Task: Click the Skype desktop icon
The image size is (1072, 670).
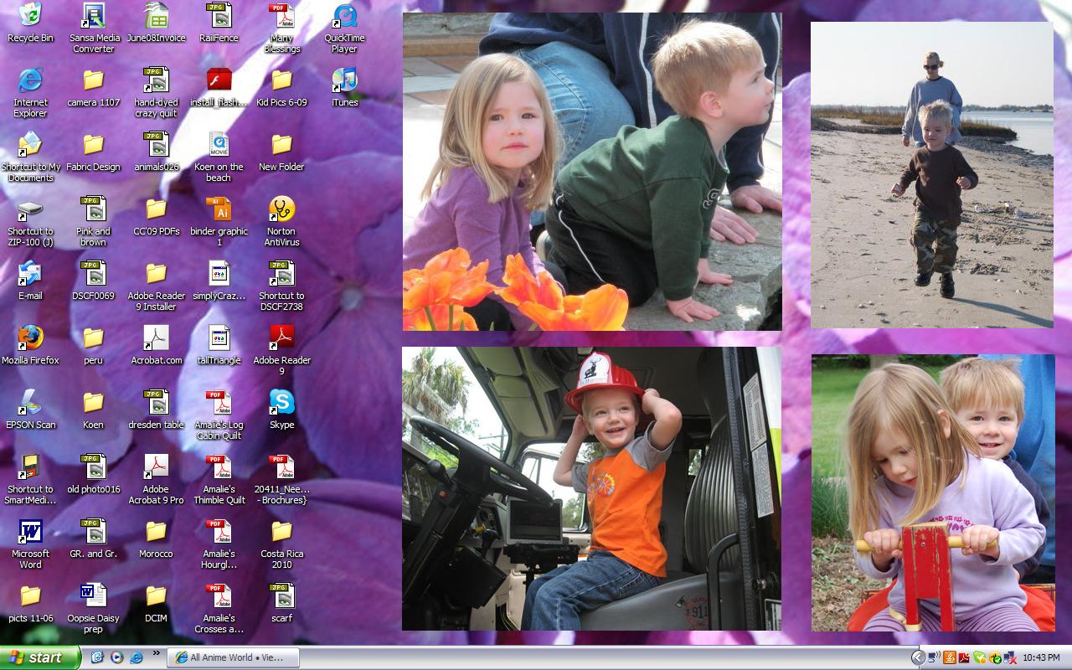Action: click(x=281, y=402)
